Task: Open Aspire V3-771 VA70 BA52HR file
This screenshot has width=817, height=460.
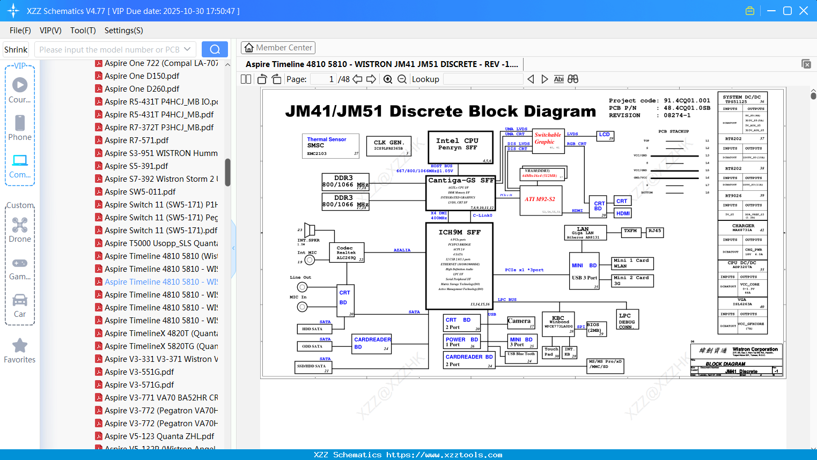Action: 161,398
